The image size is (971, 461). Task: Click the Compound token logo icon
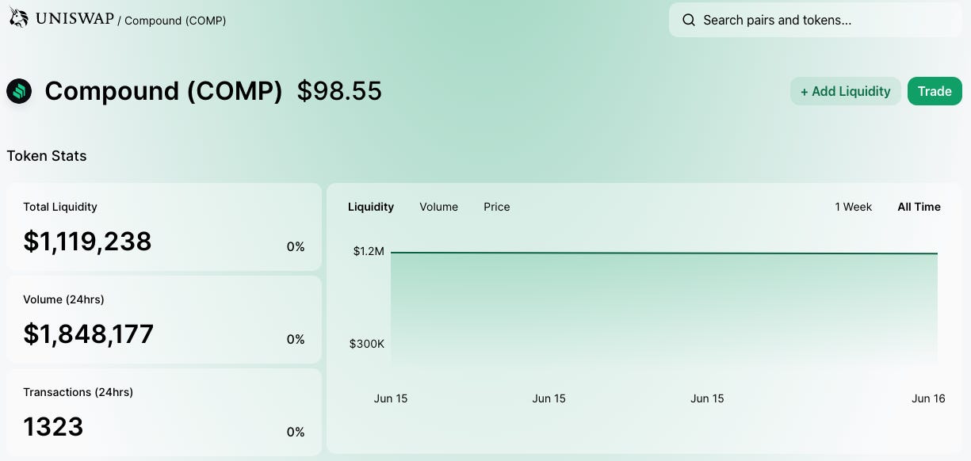pos(19,92)
